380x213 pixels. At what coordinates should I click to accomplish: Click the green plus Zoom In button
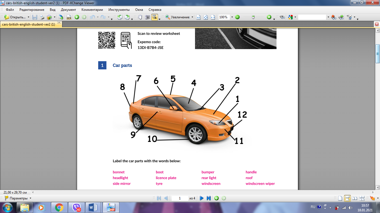269,17
